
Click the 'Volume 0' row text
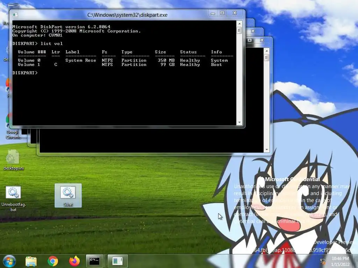coord(29,60)
